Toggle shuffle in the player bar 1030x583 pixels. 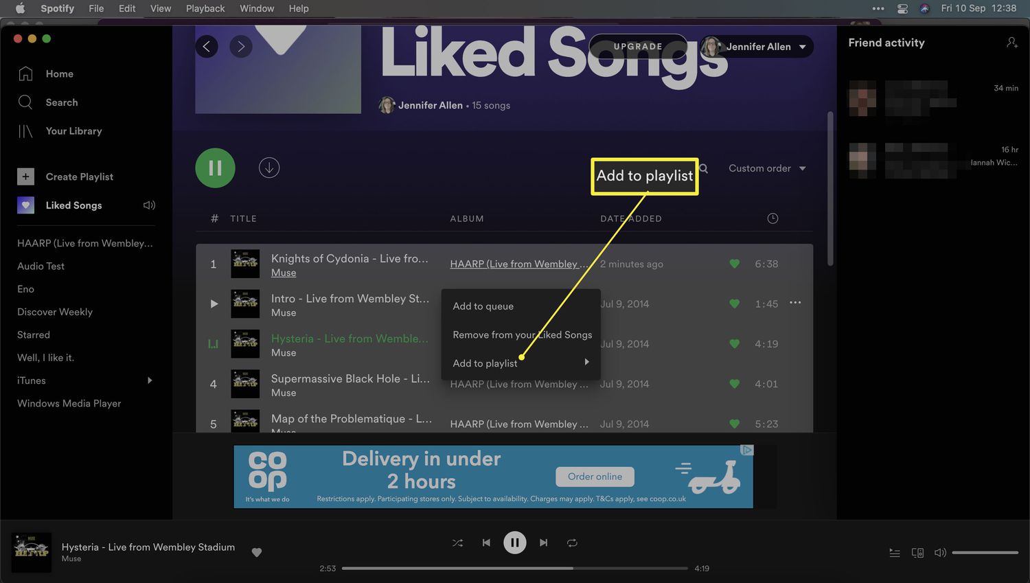[457, 542]
